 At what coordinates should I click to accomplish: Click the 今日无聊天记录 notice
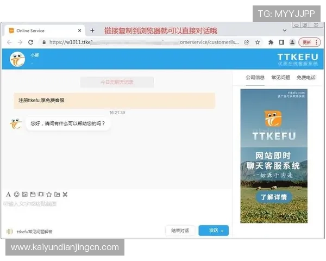tap(117, 82)
